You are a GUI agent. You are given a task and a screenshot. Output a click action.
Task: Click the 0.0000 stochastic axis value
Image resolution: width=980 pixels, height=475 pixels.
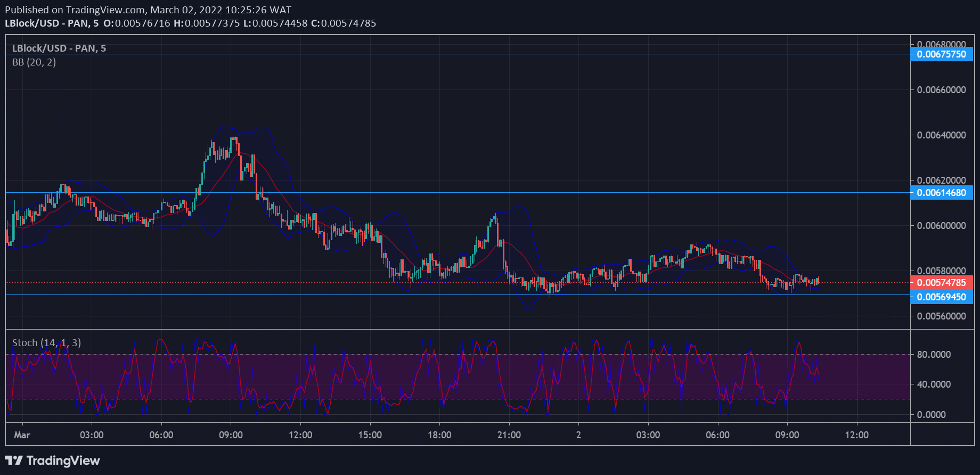coord(932,415)
